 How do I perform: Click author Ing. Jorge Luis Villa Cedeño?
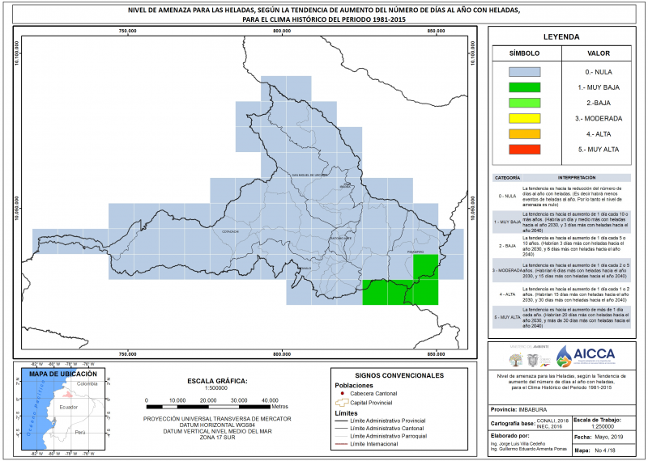(x=518, y=444)
